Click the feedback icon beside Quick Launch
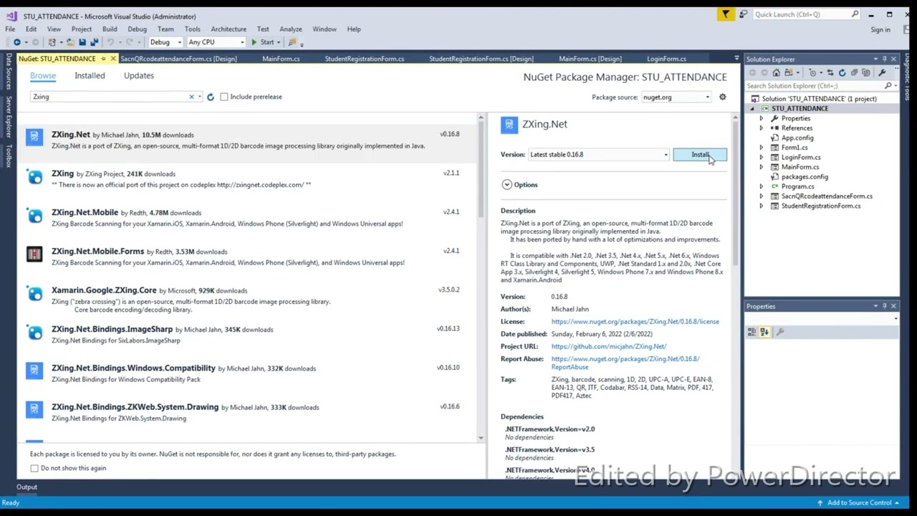This screenshot has height=516, width=917. pos(743,14)
